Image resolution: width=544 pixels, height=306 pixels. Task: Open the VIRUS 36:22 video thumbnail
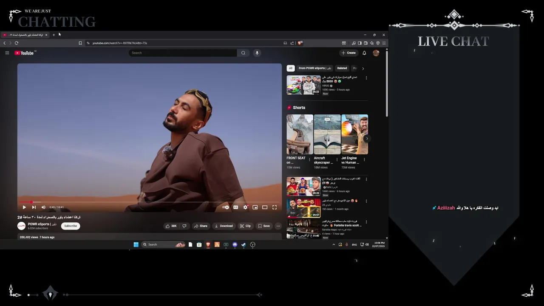pos(303,85)
